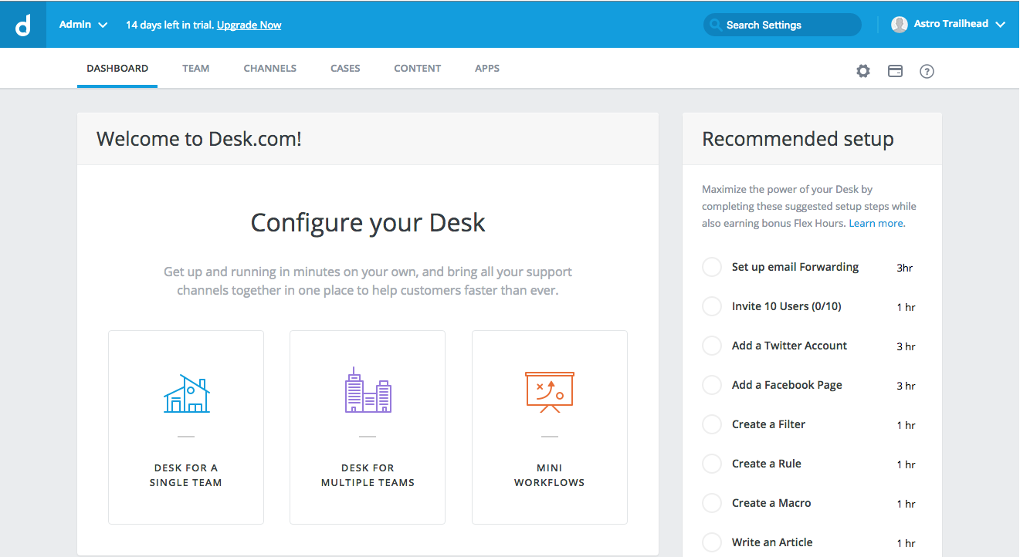This screenshot has width=1020, height=557.
Task: Expand the Admin dropdown menu
Action: pyautogui.click(x=83, y=25)
